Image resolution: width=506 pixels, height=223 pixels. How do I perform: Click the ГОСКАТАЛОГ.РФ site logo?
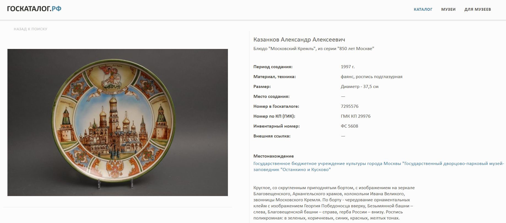click(x=34, y=9)
